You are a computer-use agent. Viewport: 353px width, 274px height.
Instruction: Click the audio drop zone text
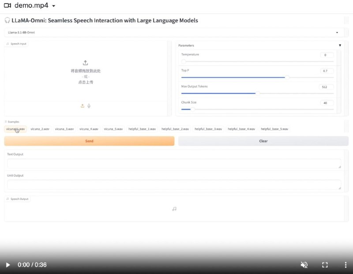86,76
